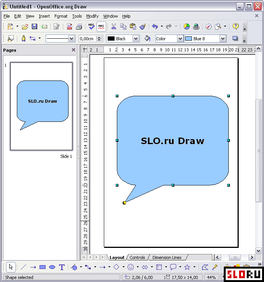Viewport: 264px width, 282px height.
Task: Open the Blue 8 fill color dropdown
Action: (x=223, y=39)
